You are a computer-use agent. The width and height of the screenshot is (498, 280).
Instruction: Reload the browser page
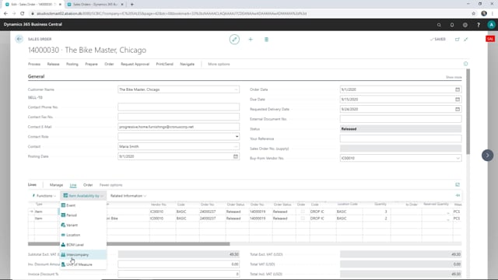tap(23, 13)
